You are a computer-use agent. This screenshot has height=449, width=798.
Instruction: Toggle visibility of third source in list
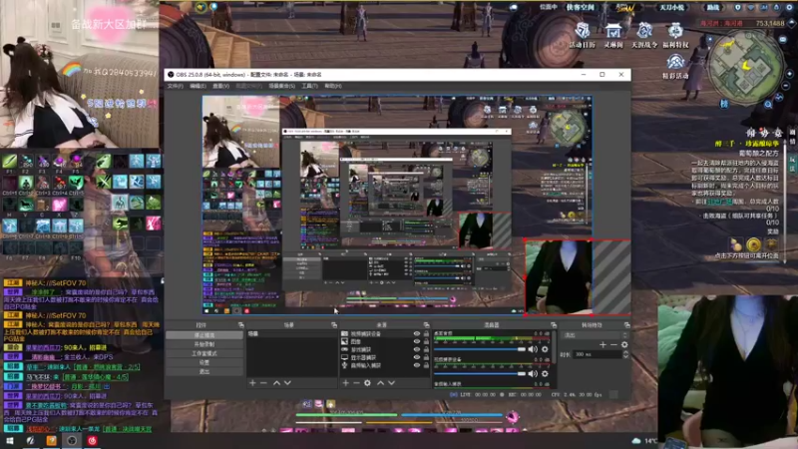(417, 350)
